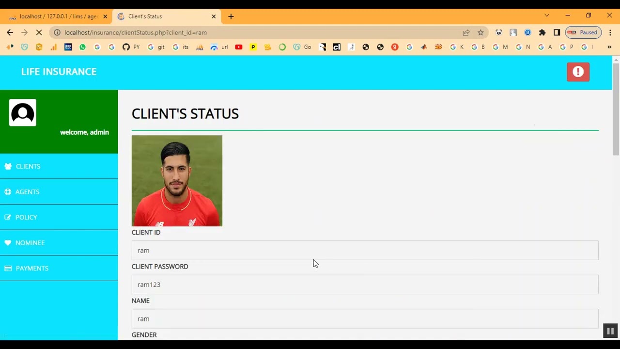Image resolution: width=620 pixels, height=349 pixels.
Task: Go back with the browser back arrow
Action: (x=10, y=32)
